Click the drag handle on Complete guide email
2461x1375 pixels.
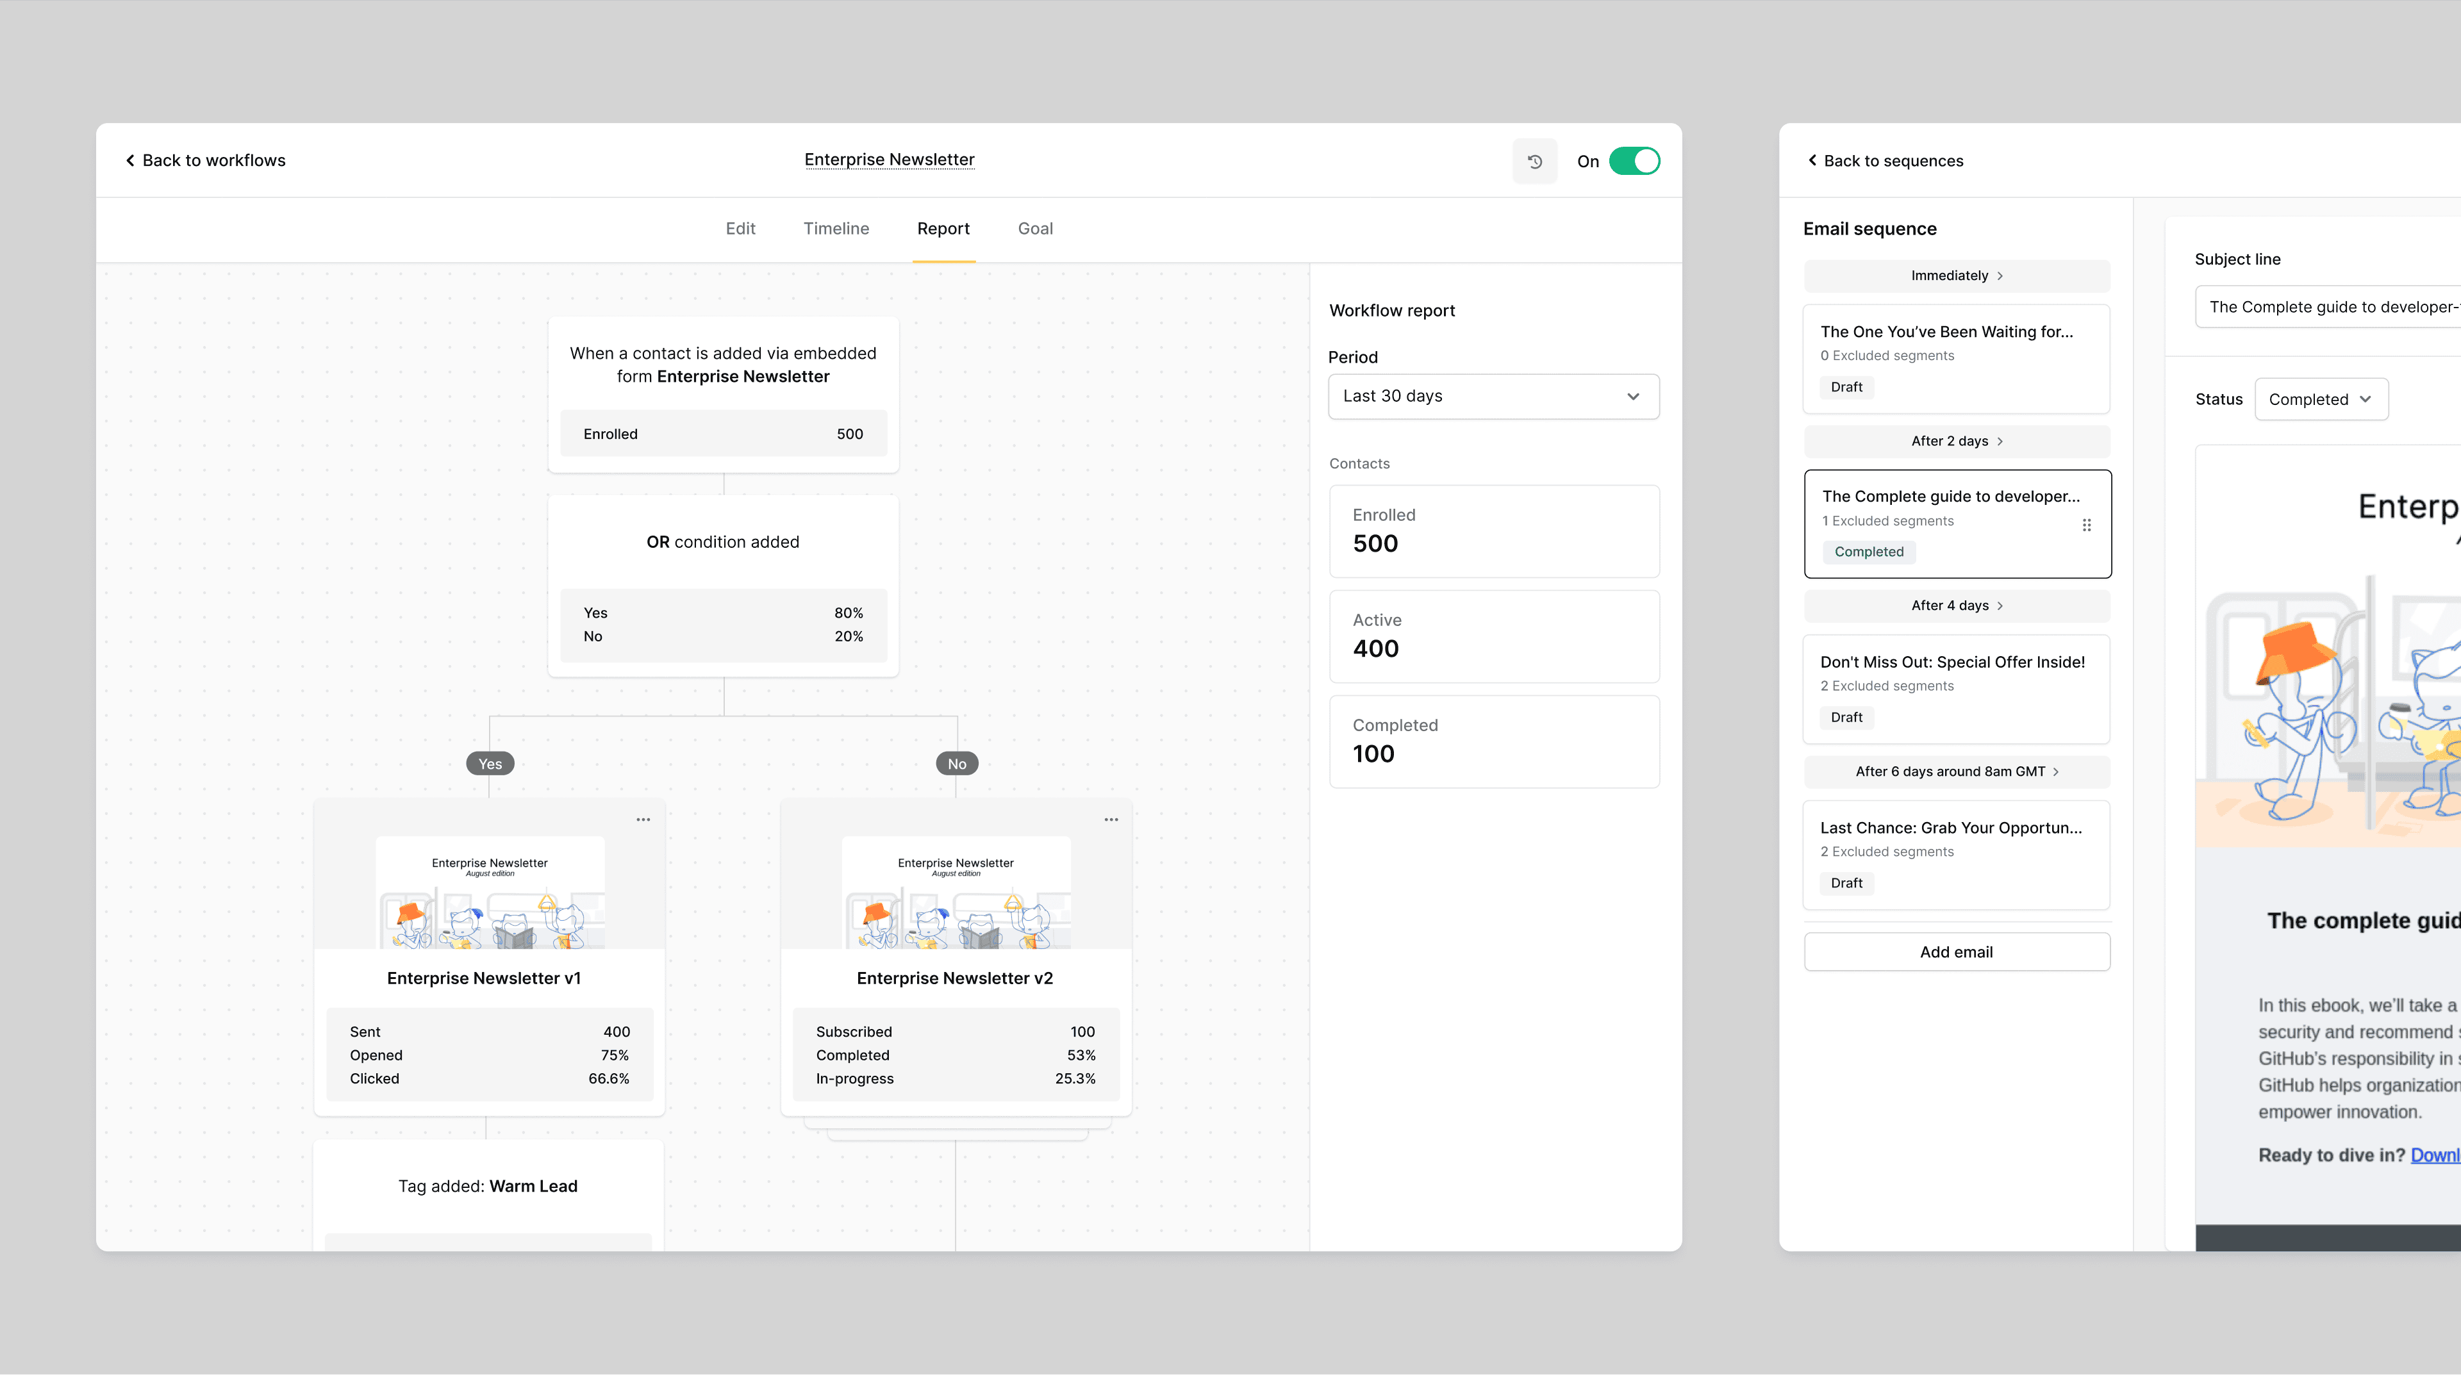[x=2087, y=524]
